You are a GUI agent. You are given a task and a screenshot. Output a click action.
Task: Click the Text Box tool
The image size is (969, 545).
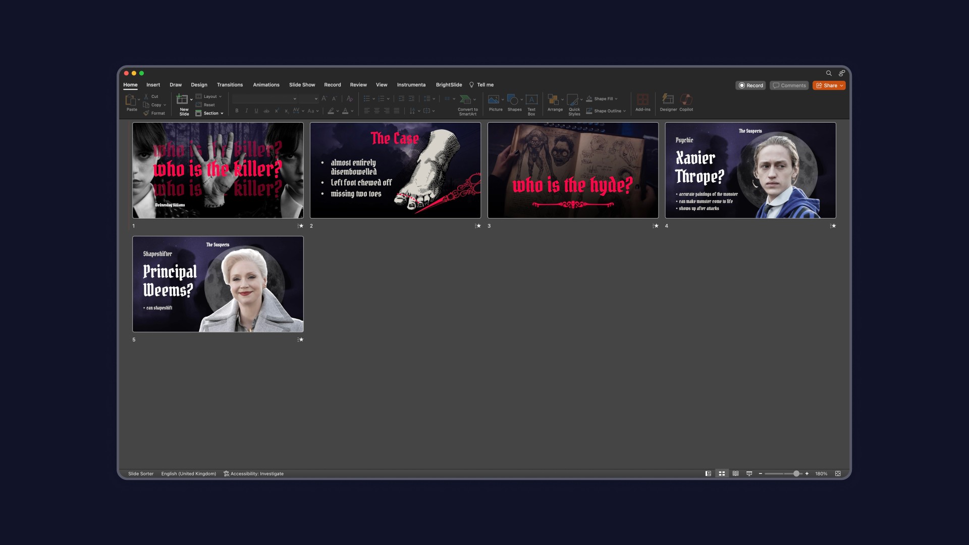(531, 100)
